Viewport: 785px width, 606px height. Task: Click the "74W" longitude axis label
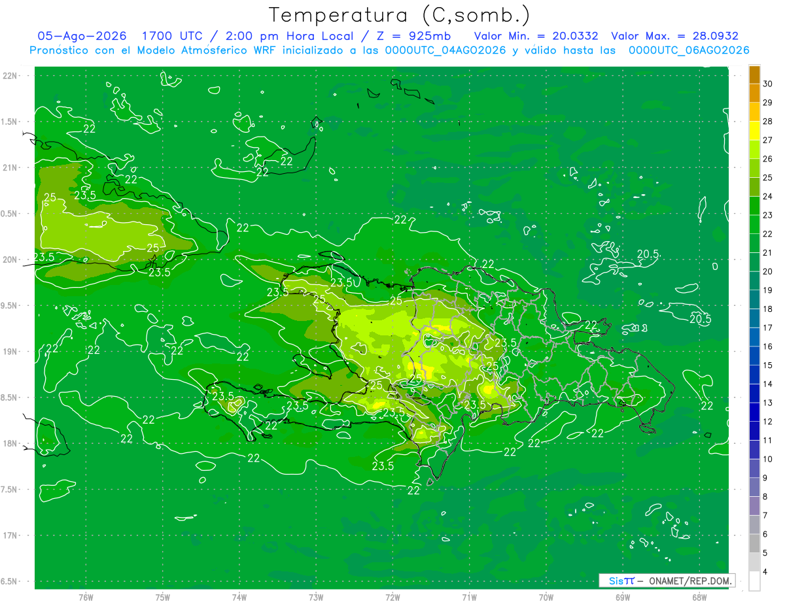pos(239,598)
